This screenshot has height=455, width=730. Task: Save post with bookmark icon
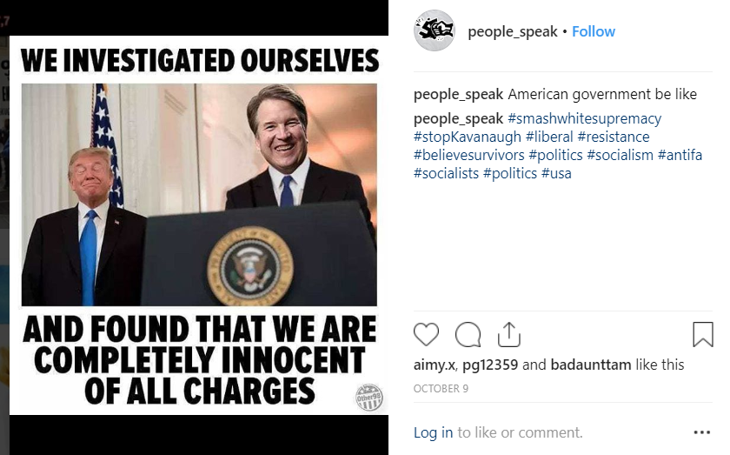pyautogui.click(x=702, y=335)
